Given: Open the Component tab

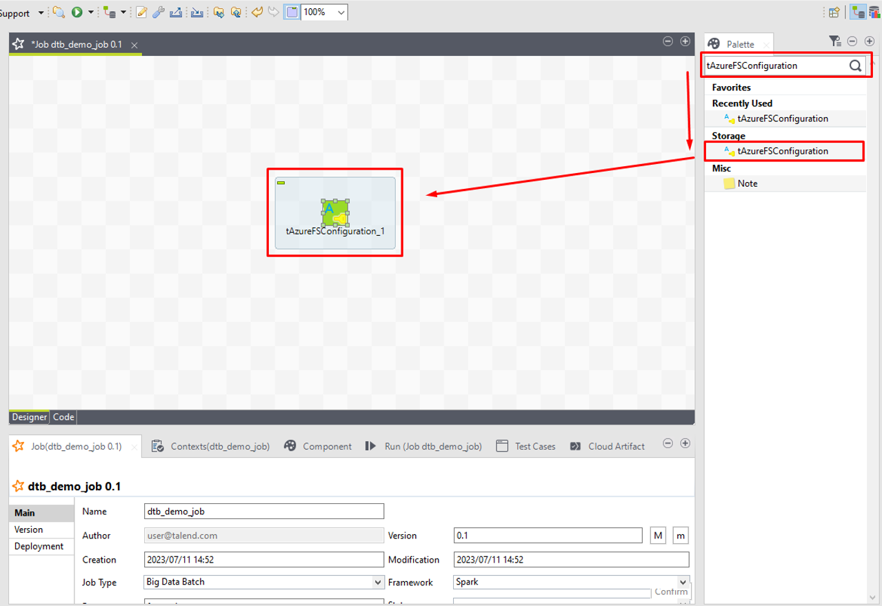Looking at the screenshot, I should (318, 446).
